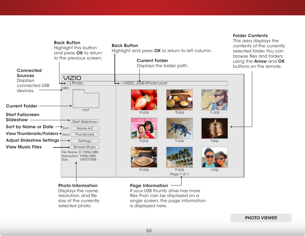305x236 pixels.
Task: Click the 'Folder Contents' heading
Action: coord(250,35)
